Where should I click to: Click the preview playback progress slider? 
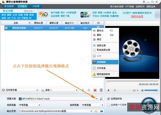click(132, 81)
